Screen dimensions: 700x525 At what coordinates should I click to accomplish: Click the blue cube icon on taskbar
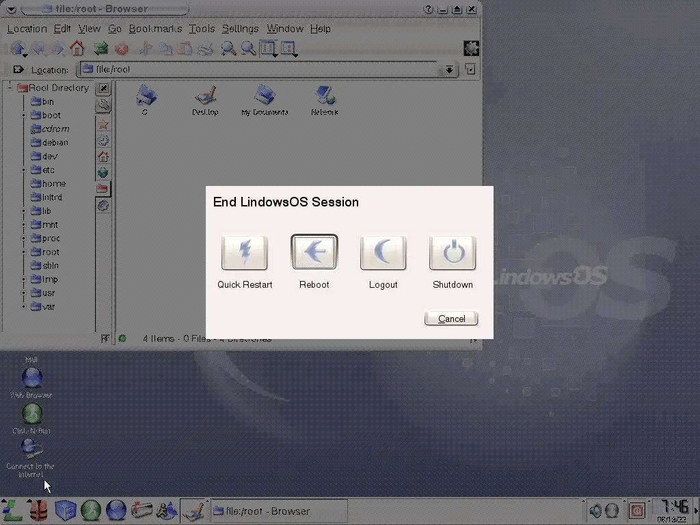pyautogui.click(x=65, y=511)
